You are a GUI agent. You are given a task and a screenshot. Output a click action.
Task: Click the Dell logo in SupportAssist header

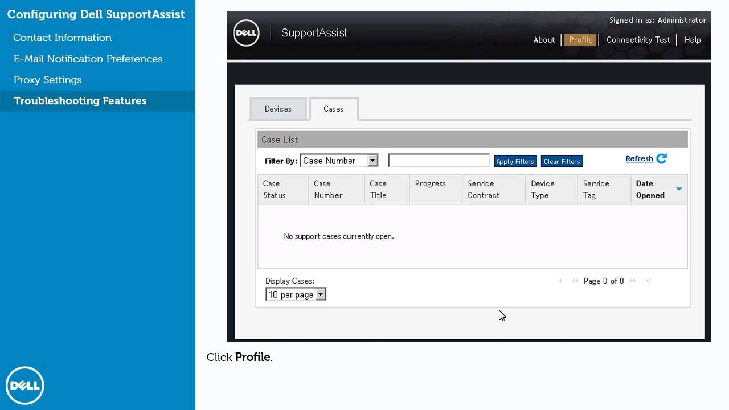(x=246, y=33)
